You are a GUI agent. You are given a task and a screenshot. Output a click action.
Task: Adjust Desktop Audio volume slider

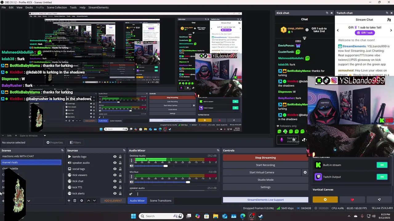[x=166, y=166]
